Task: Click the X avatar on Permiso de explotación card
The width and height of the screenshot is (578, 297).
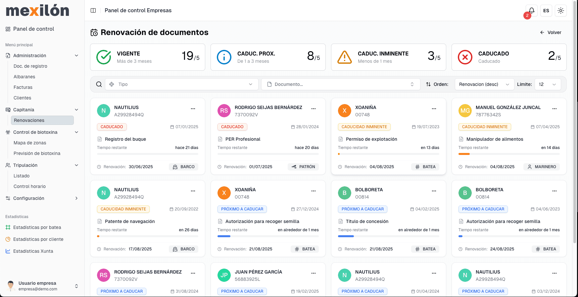Action: click(x=345, y=111)
